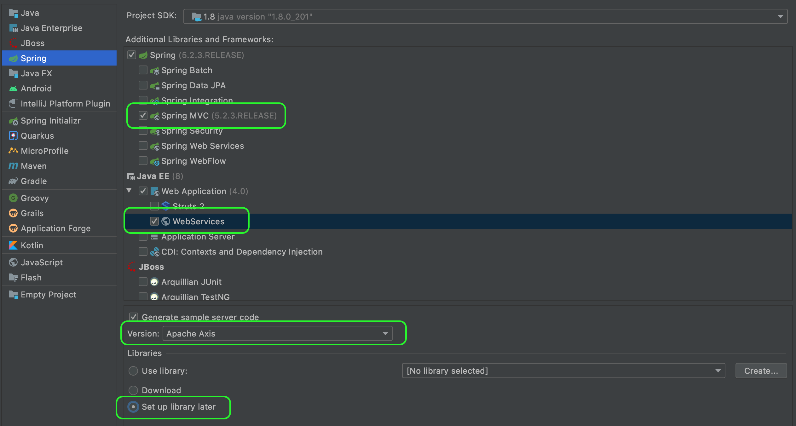Click the Quarkus icon in sidebar

point(13,135)
